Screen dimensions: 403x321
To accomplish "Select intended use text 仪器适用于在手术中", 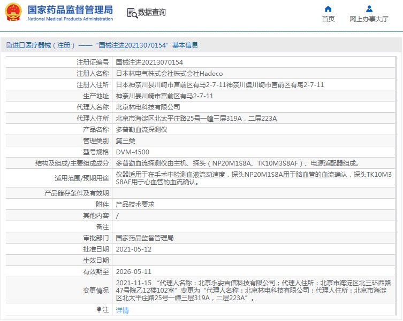I will coord(254,178).
